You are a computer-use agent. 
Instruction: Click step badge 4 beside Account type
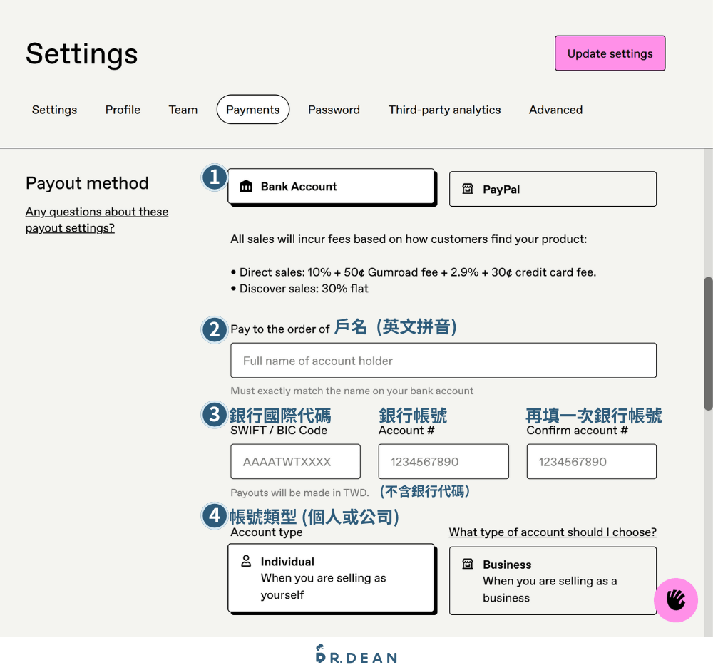click(x=214, y=515)
